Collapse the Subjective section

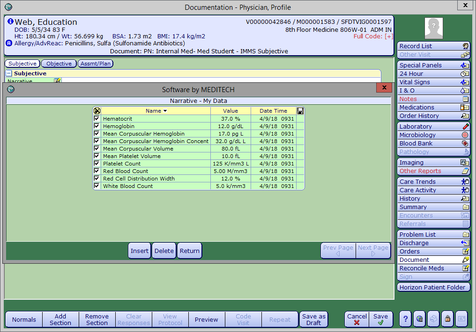click(9, 73)
